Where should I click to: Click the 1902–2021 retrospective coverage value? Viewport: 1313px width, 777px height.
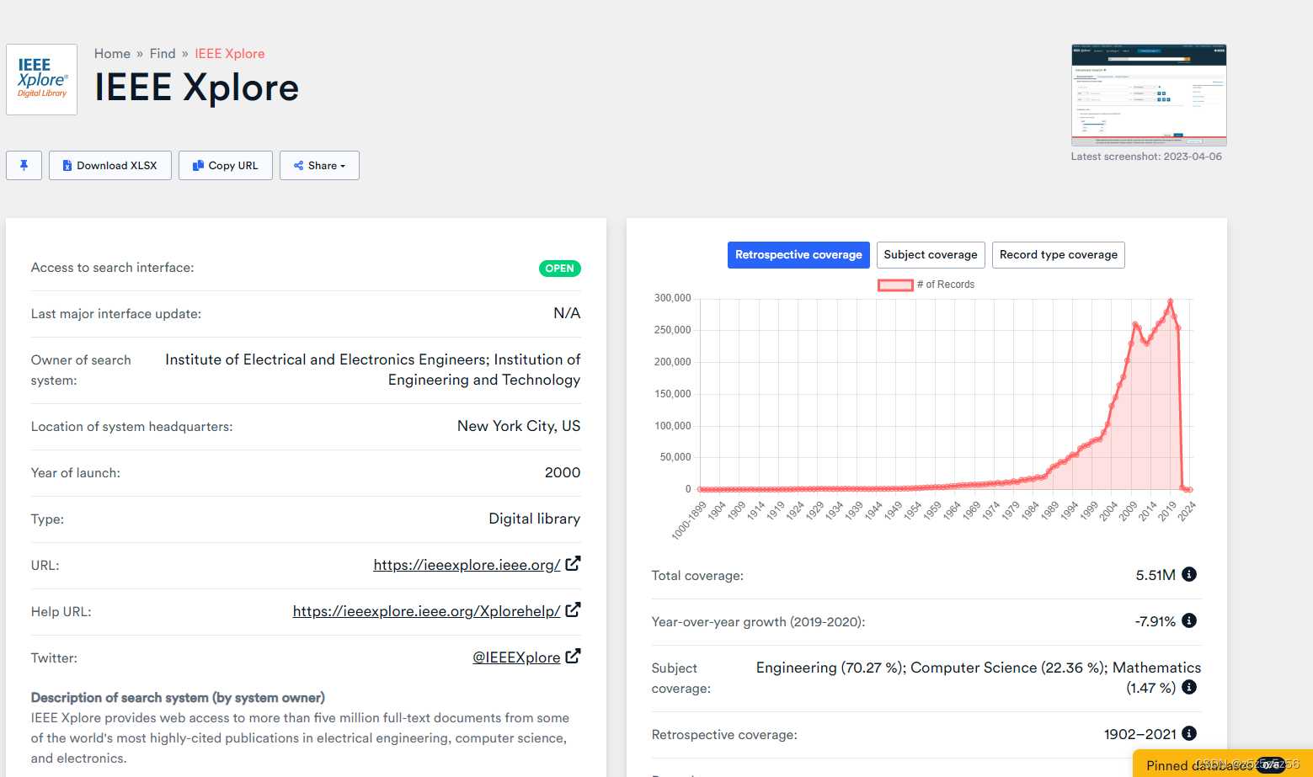tap(1140, 734)
